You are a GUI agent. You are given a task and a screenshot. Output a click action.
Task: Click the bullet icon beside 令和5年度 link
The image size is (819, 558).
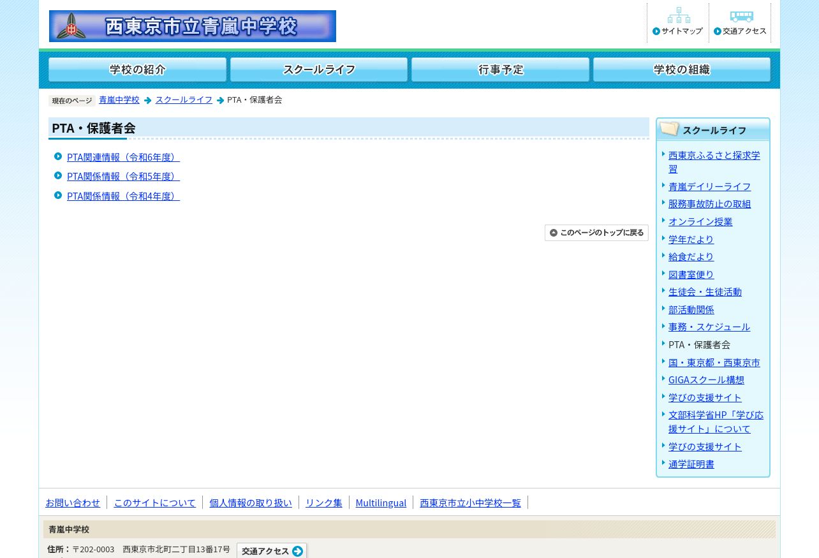[58, 175]
